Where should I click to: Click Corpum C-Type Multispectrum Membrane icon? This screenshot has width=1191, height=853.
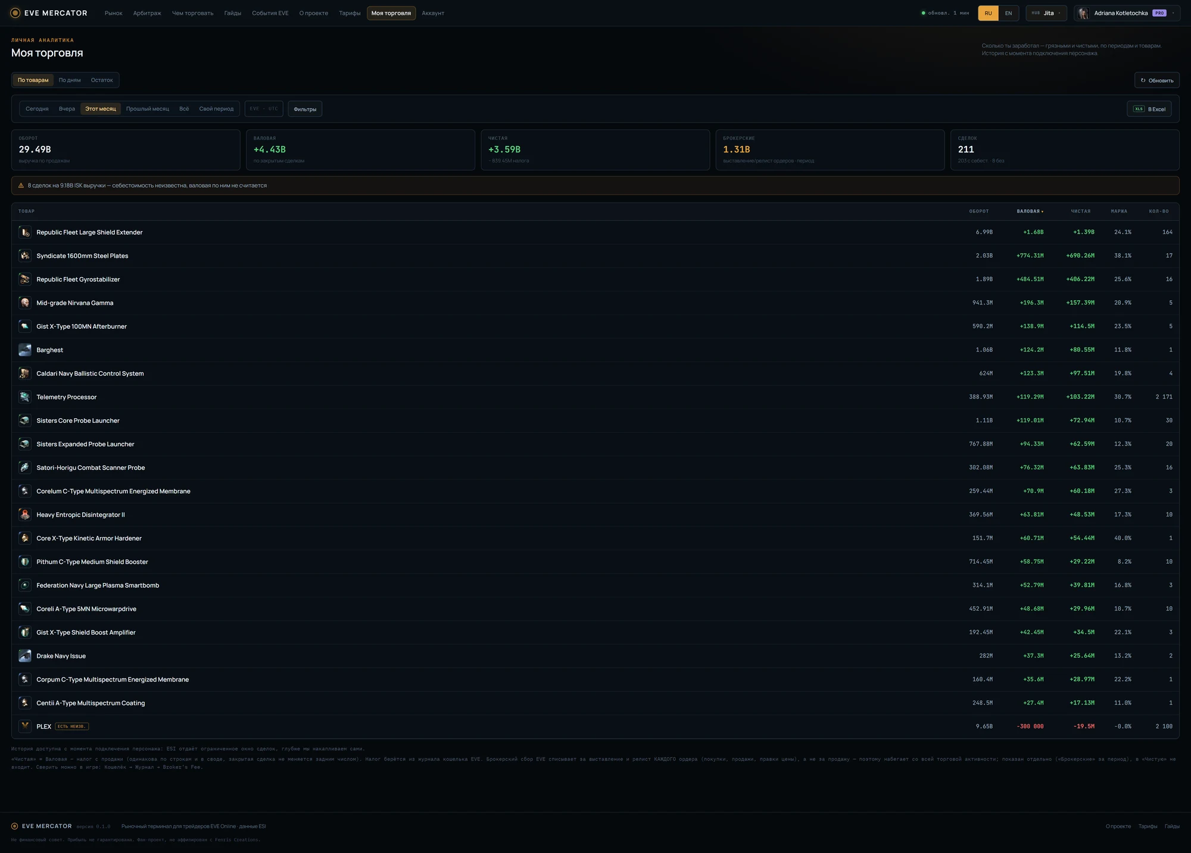click(24, 679)
